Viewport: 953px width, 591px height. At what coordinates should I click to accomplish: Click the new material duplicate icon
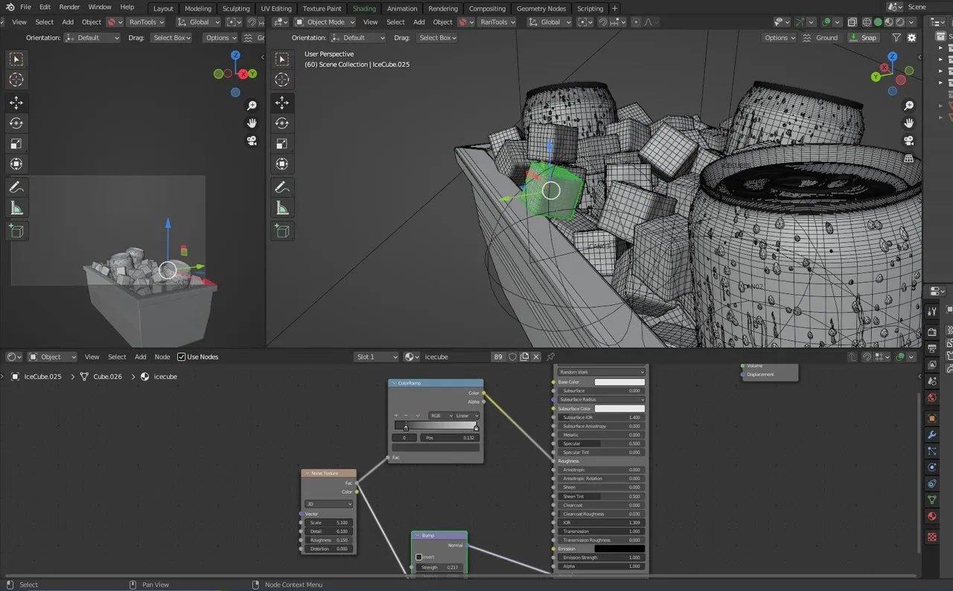click(524, 357)
